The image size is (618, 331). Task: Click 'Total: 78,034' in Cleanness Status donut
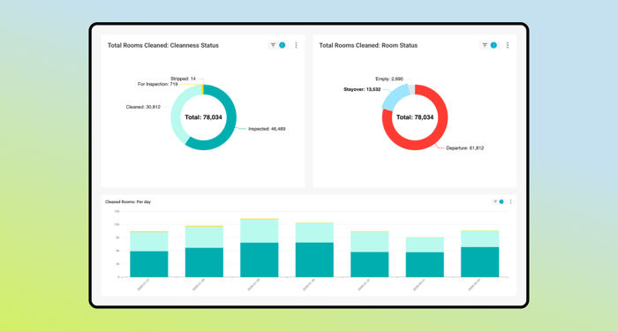[x=203, y=117]
